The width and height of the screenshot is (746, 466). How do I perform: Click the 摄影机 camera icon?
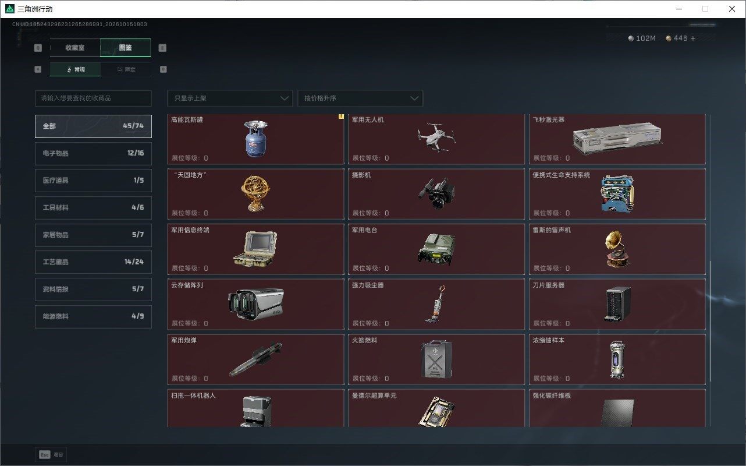[x=436, y=194]
